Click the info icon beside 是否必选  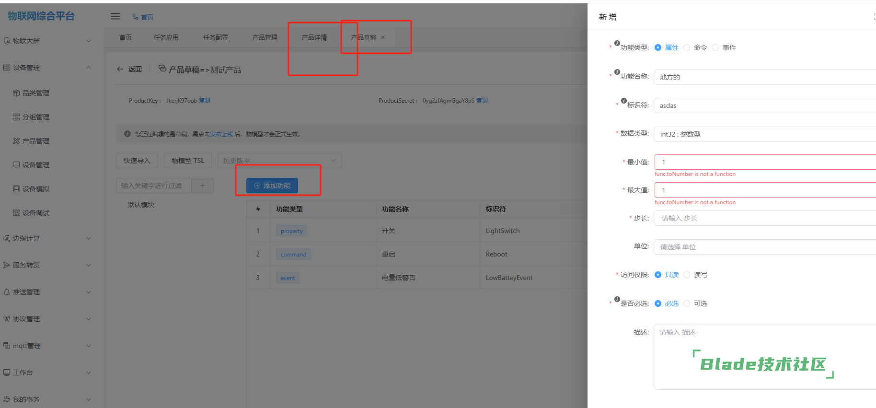point(617,299)
